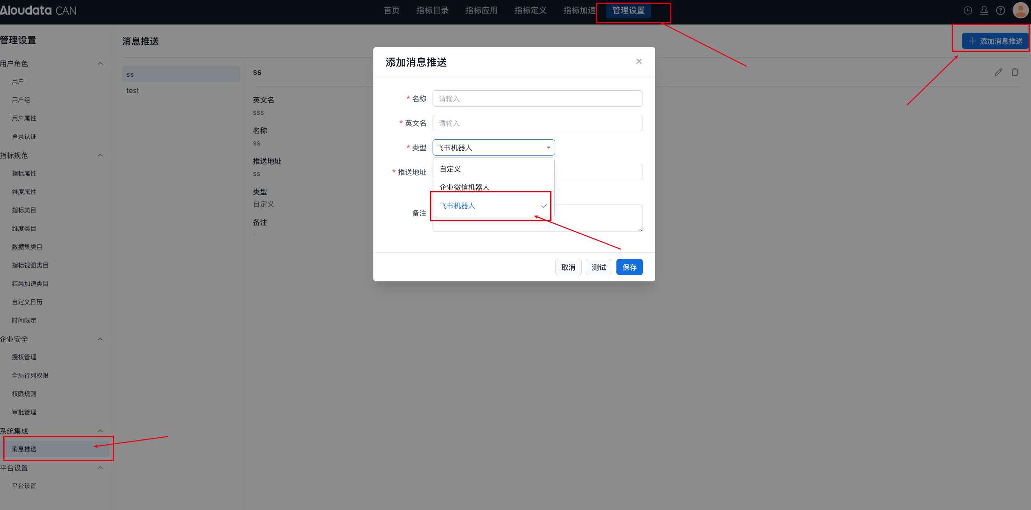Click the pencil edit icon for ss
The height and width of the screenshot is (510, 1031).
pos(998,72)
